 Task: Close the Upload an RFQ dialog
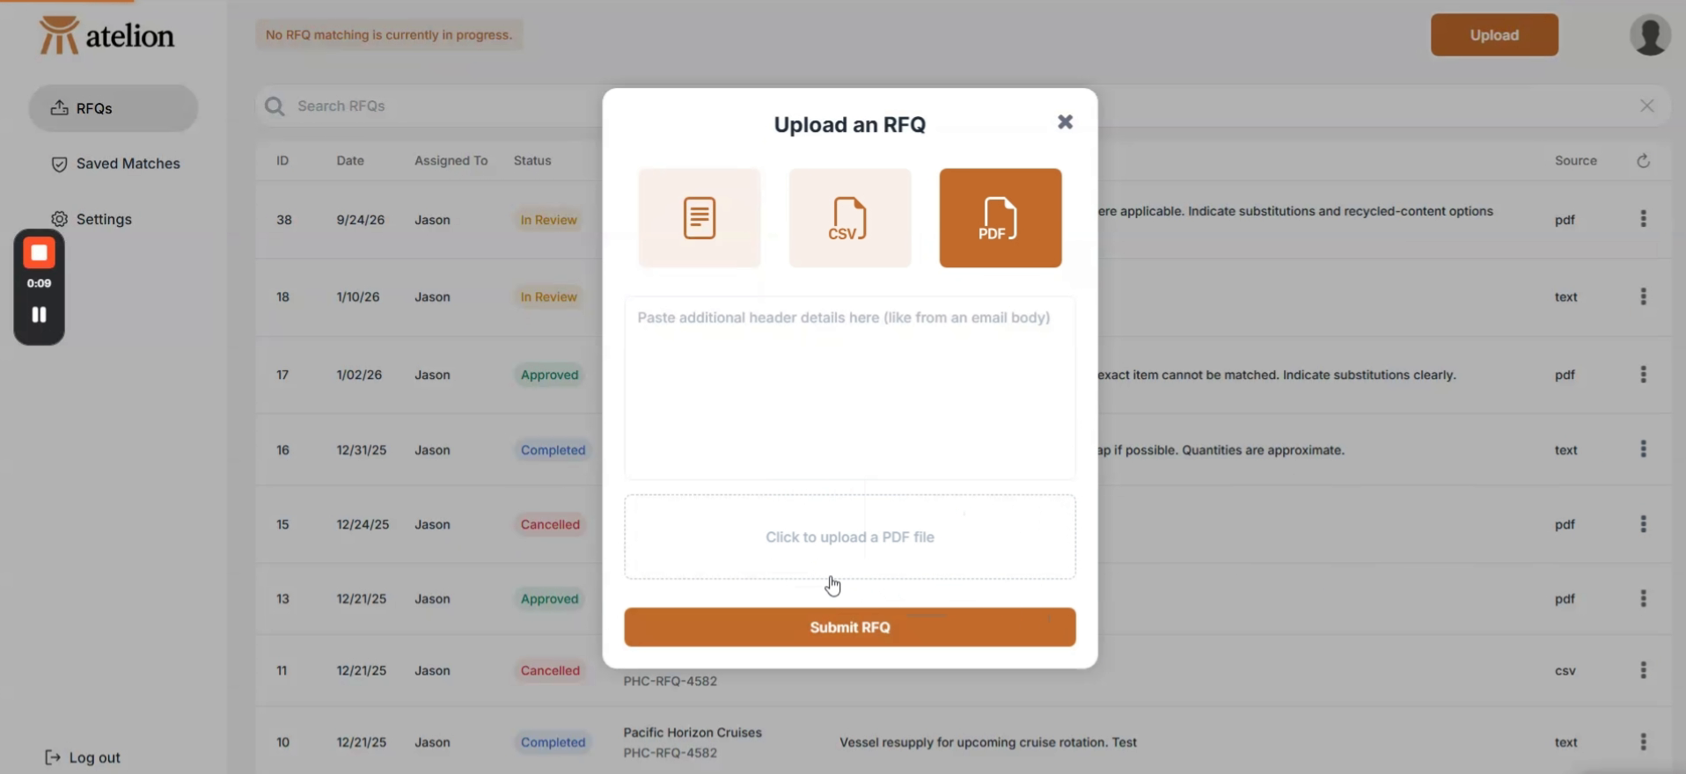tap(1065, 122)
